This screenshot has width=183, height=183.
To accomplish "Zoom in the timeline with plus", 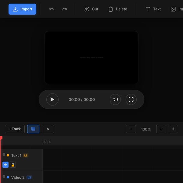I will click(x=161, y=129).
